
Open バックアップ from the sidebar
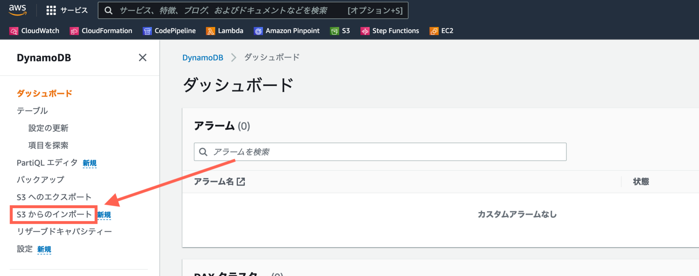pyautogui.click(x=40, y=179)
